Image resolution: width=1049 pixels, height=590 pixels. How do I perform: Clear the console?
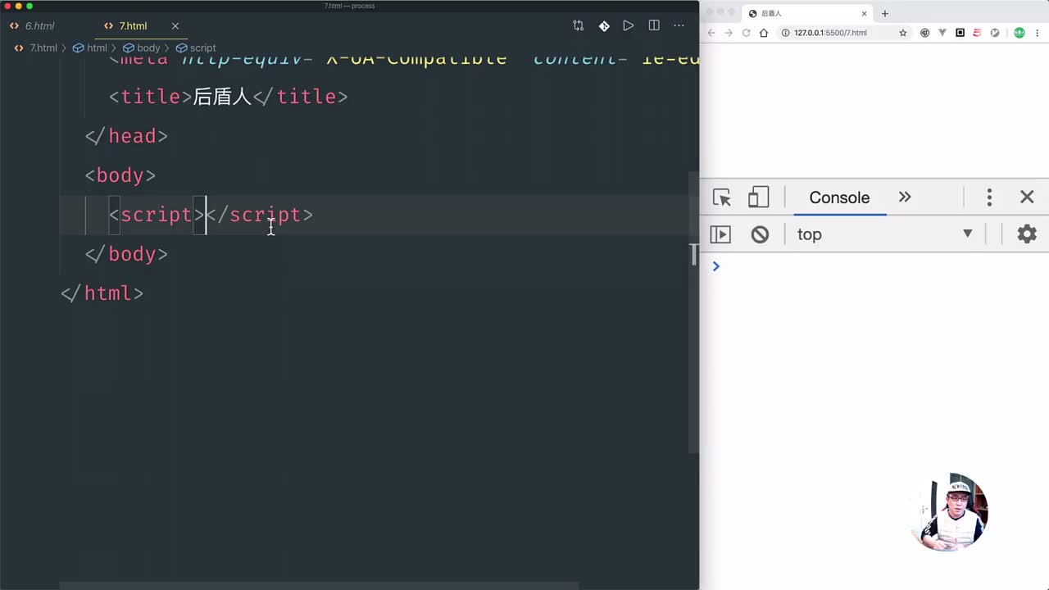click(x=761, y=234)
